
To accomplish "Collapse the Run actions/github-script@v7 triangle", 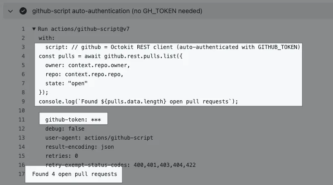I will pyautogui.click(x=34, y=29).
